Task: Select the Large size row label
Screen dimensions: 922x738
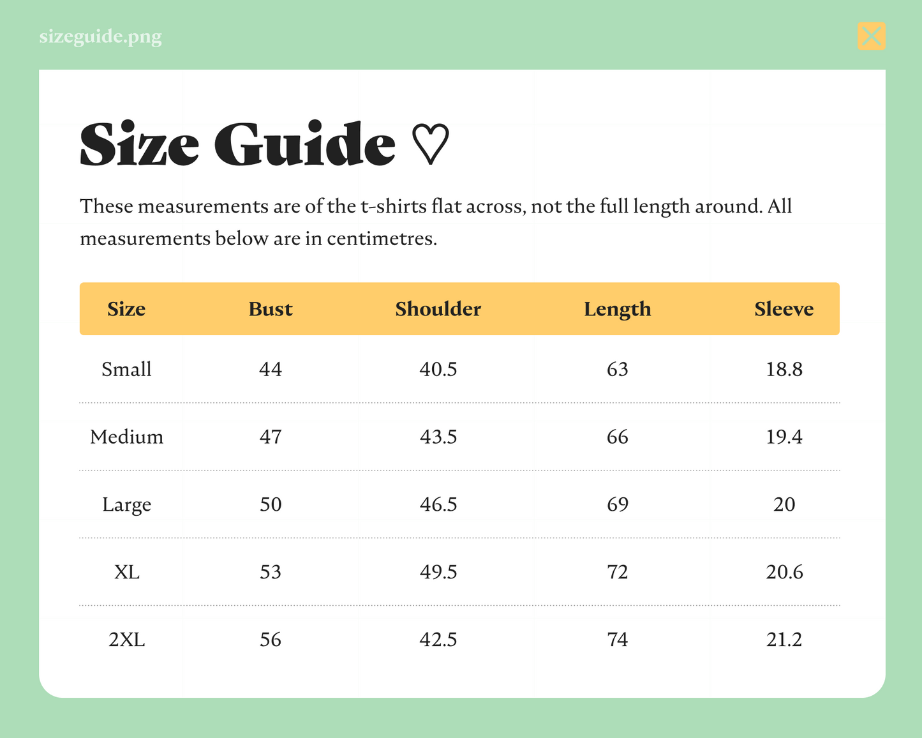Action: (126, 505)
